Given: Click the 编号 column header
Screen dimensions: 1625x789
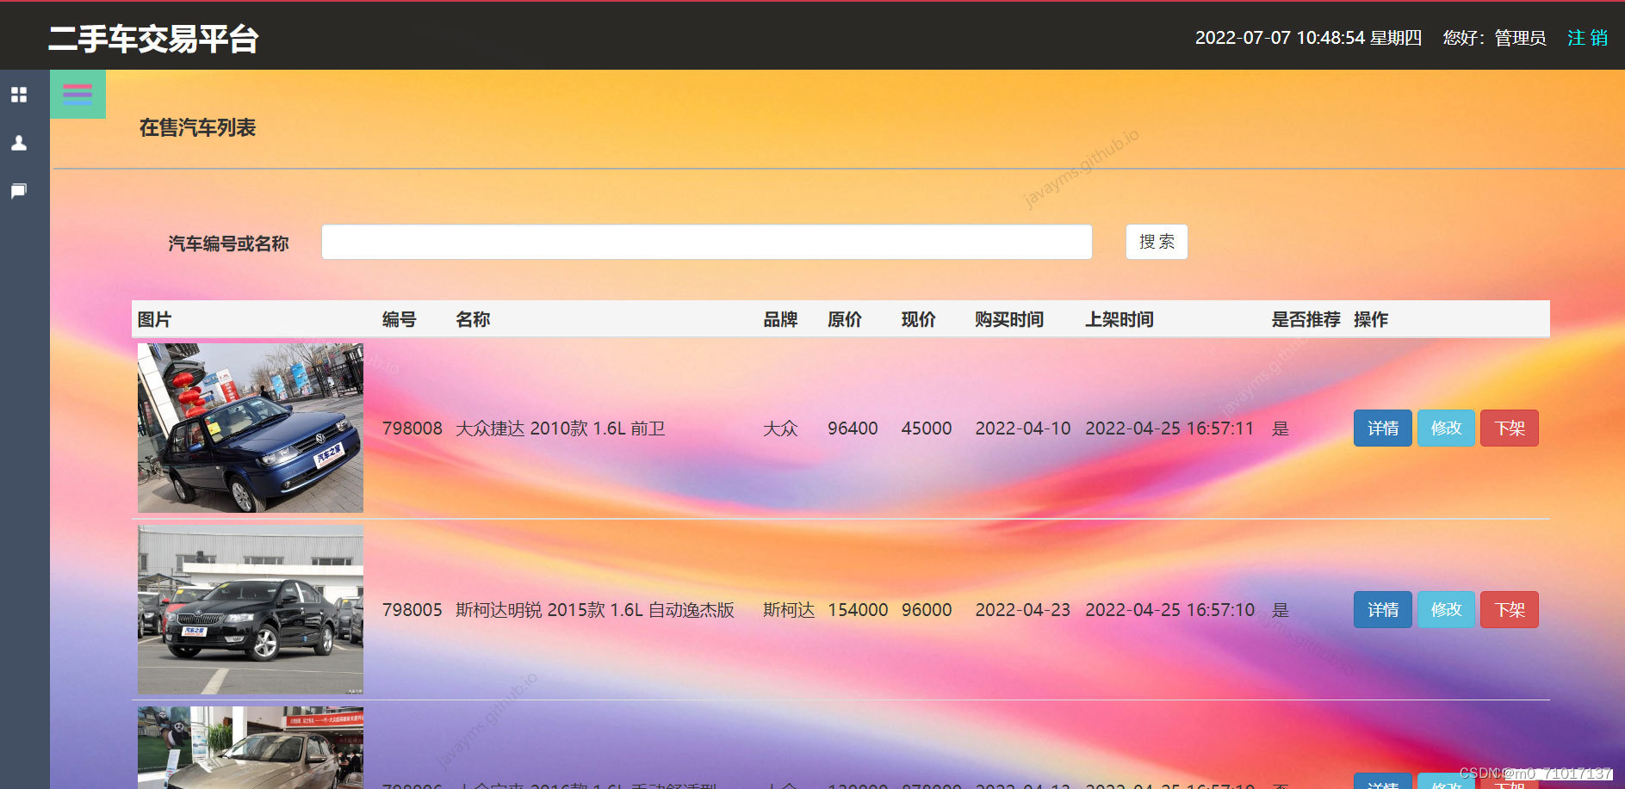Looking at the screenshot, I should 400,320.
